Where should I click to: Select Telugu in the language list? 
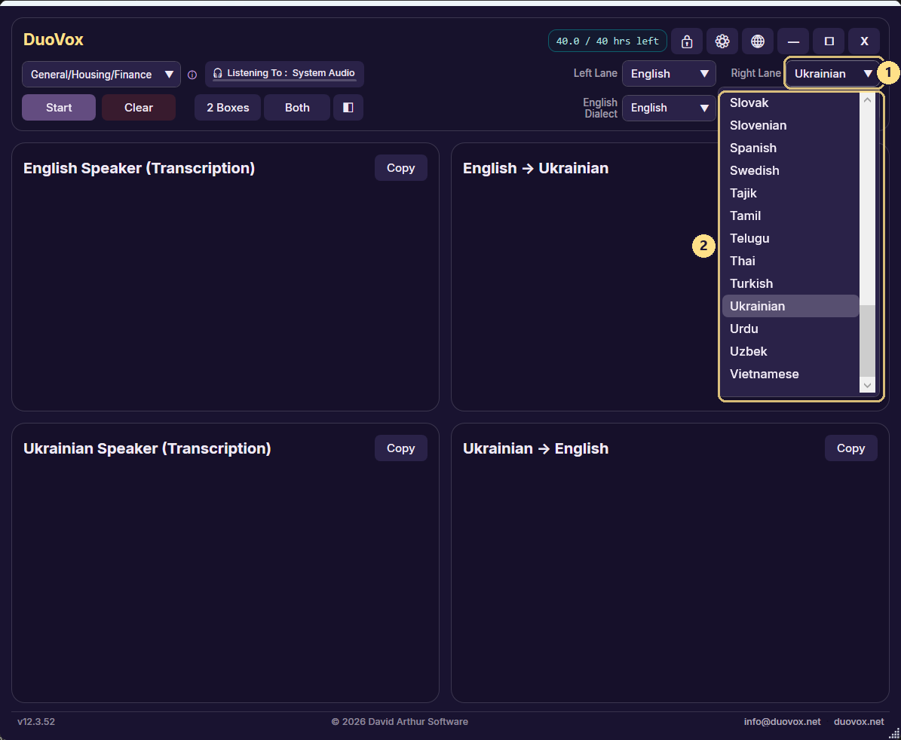point(790,238)
